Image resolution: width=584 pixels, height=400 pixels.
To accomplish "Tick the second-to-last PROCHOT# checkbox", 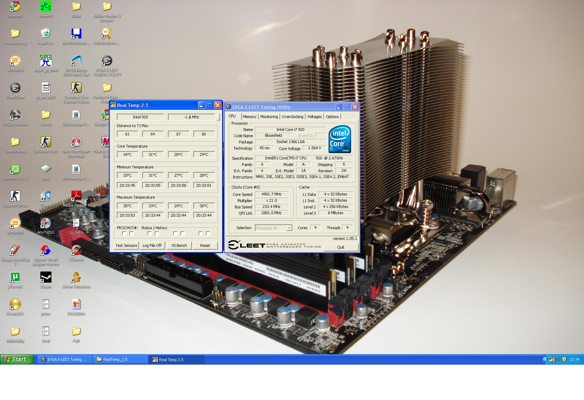I will tap(201, 234).
